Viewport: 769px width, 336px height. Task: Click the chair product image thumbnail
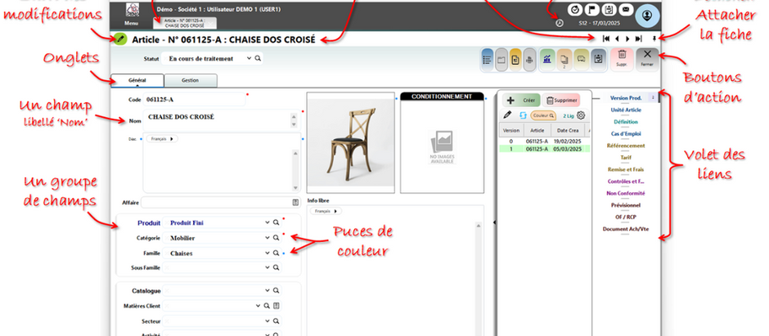(x=351, y=142)
